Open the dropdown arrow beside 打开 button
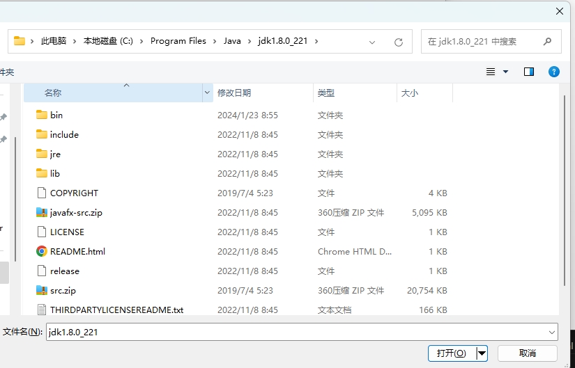Image resolution: width=575 pixels, height=368 pixels. click(482, 353)
